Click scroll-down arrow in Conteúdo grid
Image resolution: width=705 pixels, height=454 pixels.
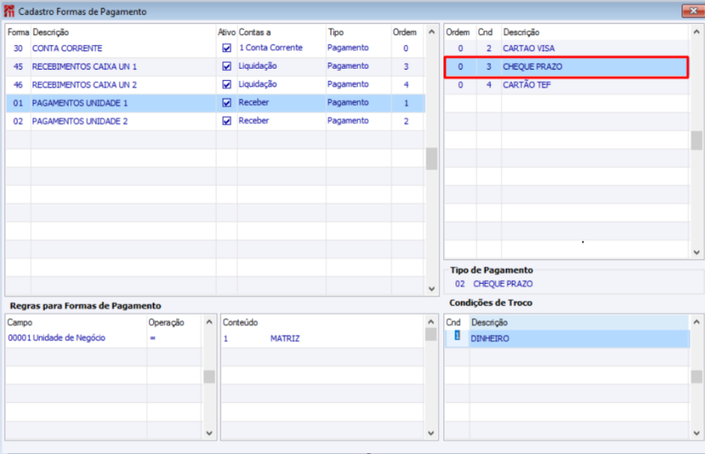click(431, 434)
